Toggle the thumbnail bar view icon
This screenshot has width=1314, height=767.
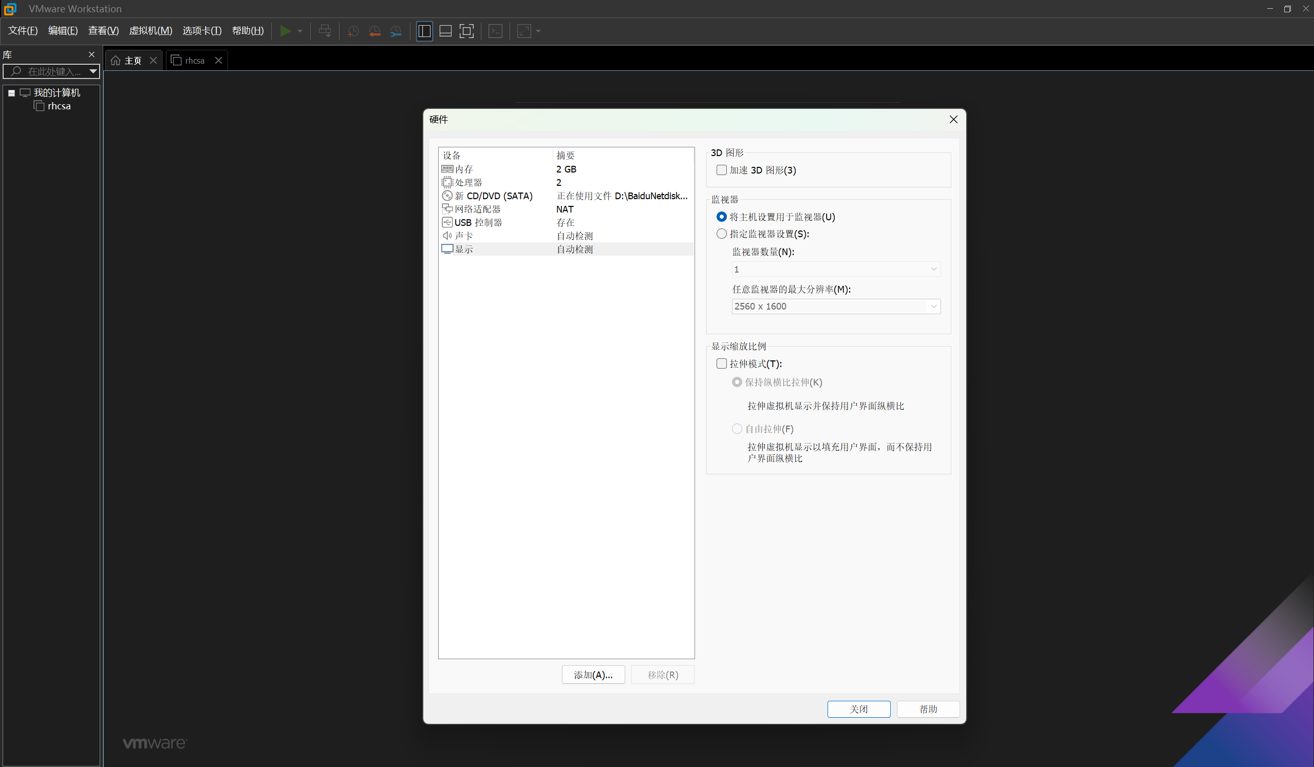(x=446, y=31)
